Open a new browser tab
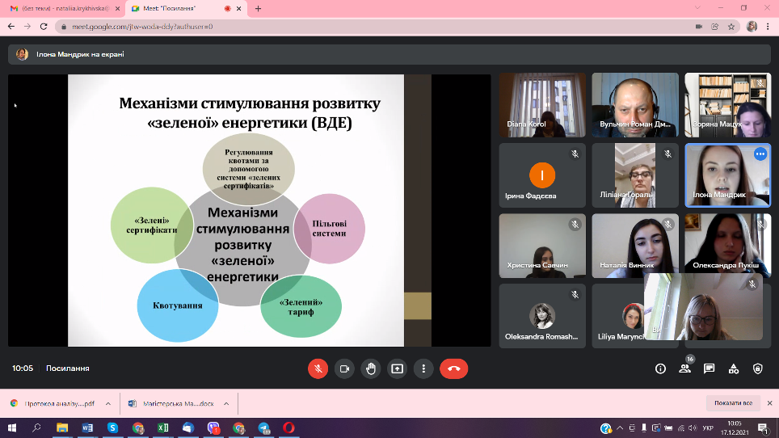 259,8
